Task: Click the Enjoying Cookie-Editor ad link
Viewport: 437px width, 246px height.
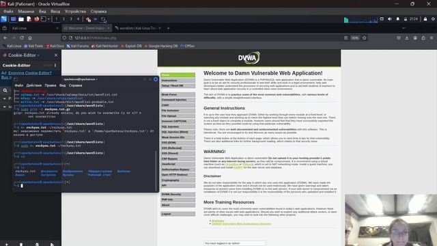Action: pos(30,73)
